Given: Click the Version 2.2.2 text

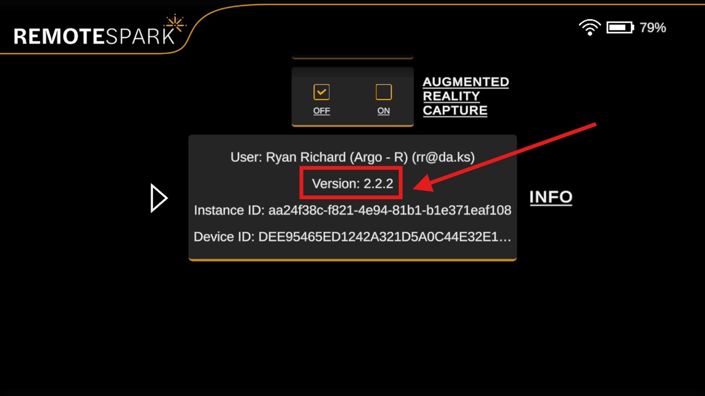Looking at the screenshot, I should click(x=352, y=184).
